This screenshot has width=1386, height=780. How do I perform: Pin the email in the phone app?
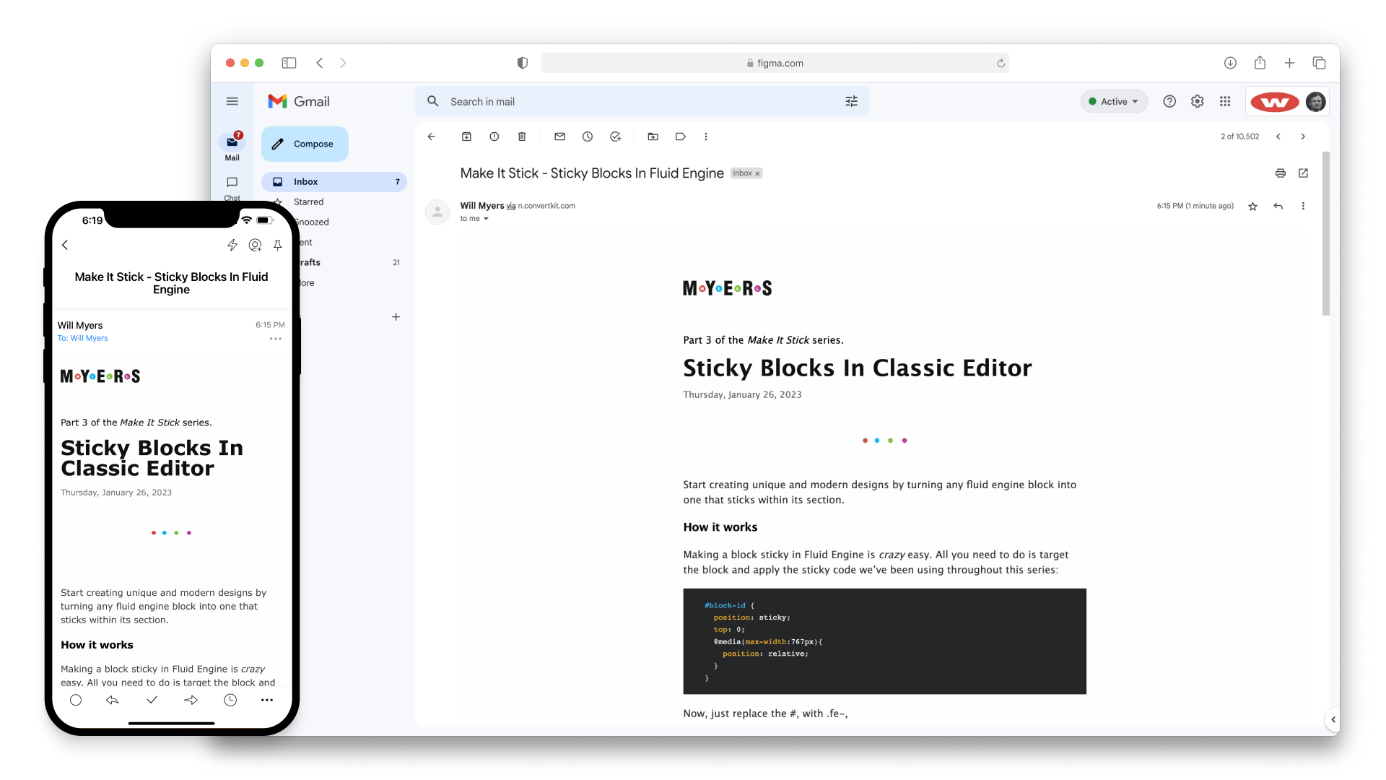tap(278, 245)
